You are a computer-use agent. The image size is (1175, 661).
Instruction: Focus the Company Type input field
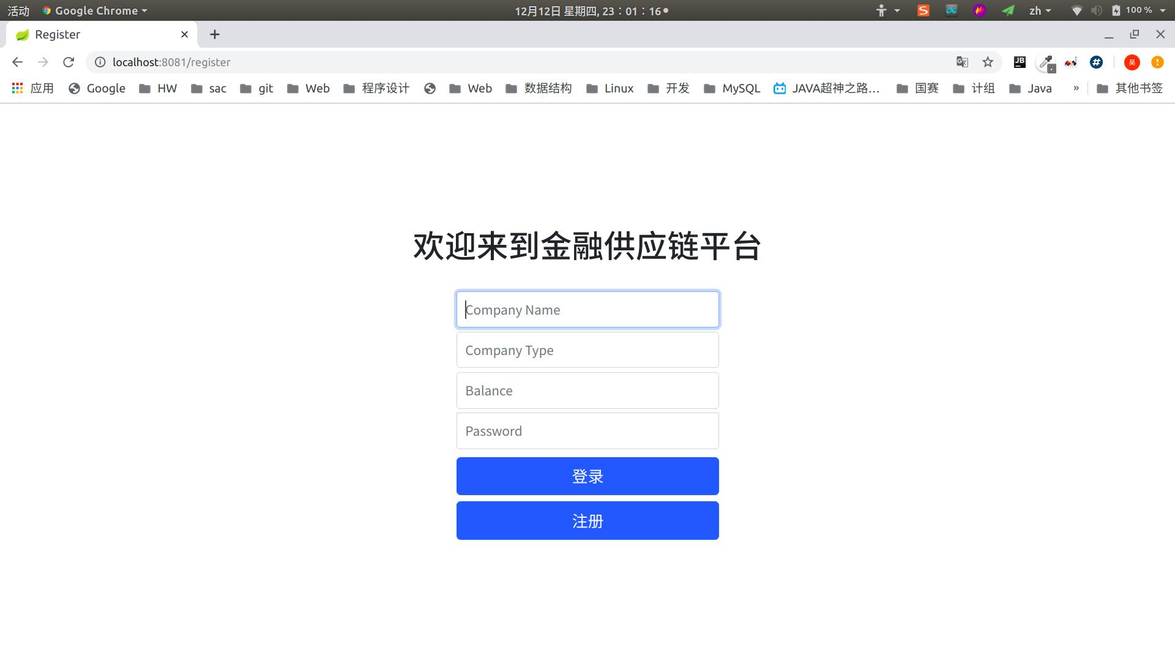point(587,350)
